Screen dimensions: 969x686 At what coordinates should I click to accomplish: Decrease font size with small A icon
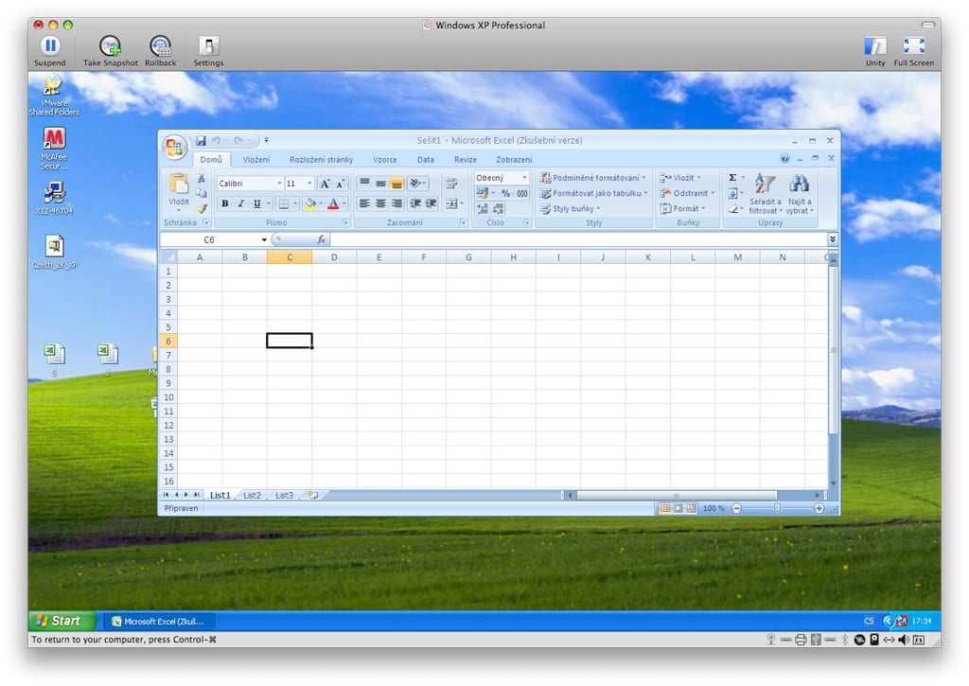tap(341, 184)
